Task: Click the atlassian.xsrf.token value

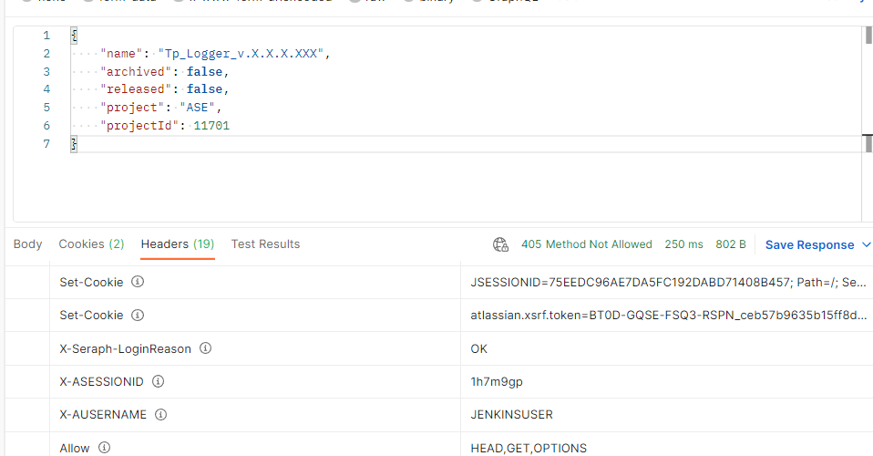Action: coord(668,315)
